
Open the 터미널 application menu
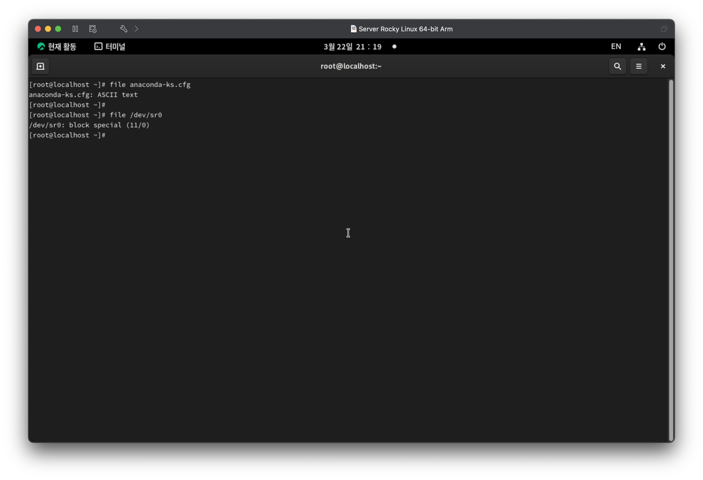click(x=110, y=46)
